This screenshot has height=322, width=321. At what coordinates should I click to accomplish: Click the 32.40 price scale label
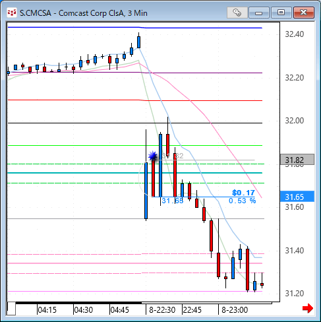pos(295,34)
